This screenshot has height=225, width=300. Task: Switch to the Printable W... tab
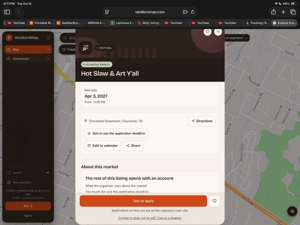click(x=41, y=23)
